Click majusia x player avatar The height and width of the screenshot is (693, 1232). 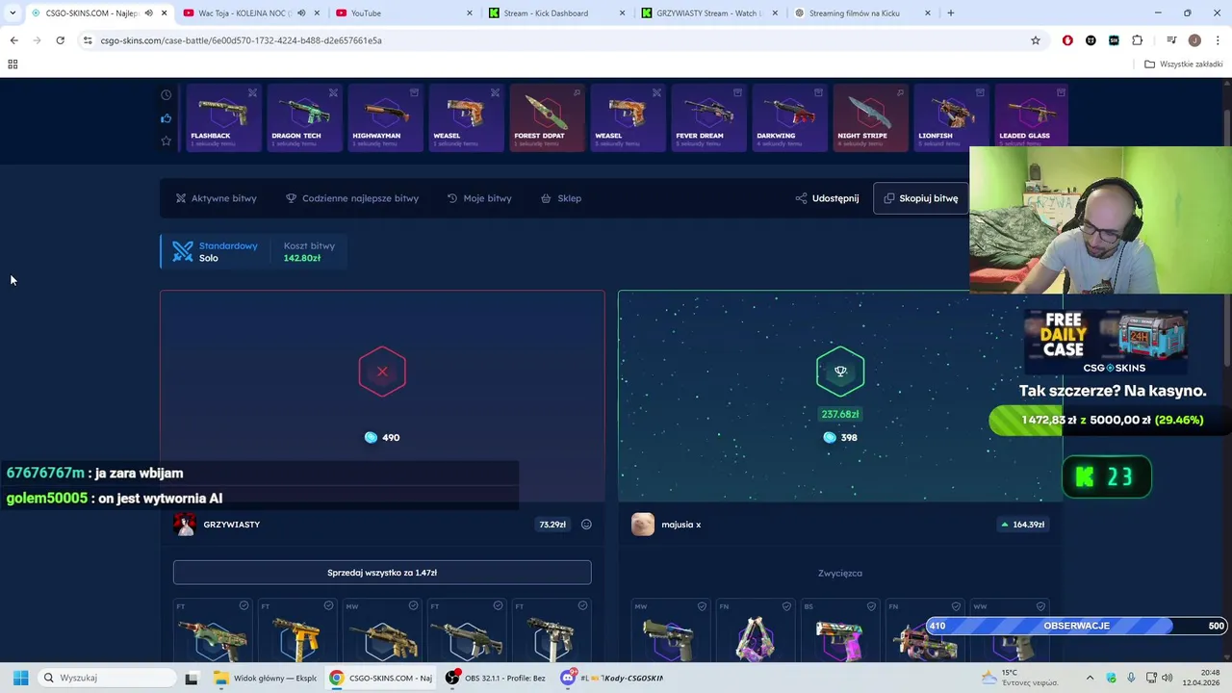[643, 525]
